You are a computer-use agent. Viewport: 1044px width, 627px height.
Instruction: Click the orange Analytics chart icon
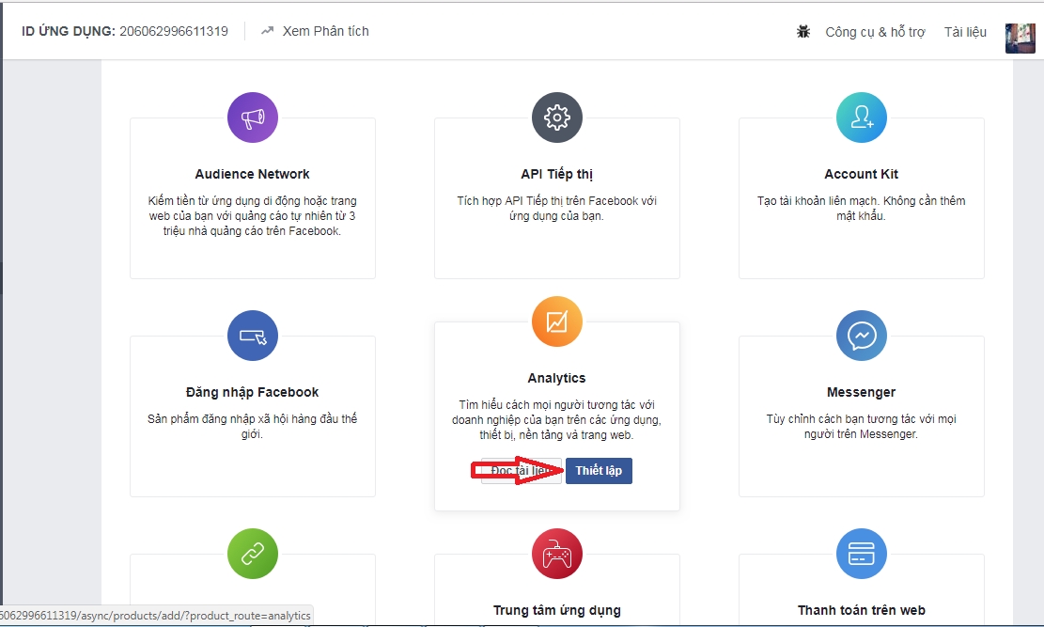click(x=557, y=321)
